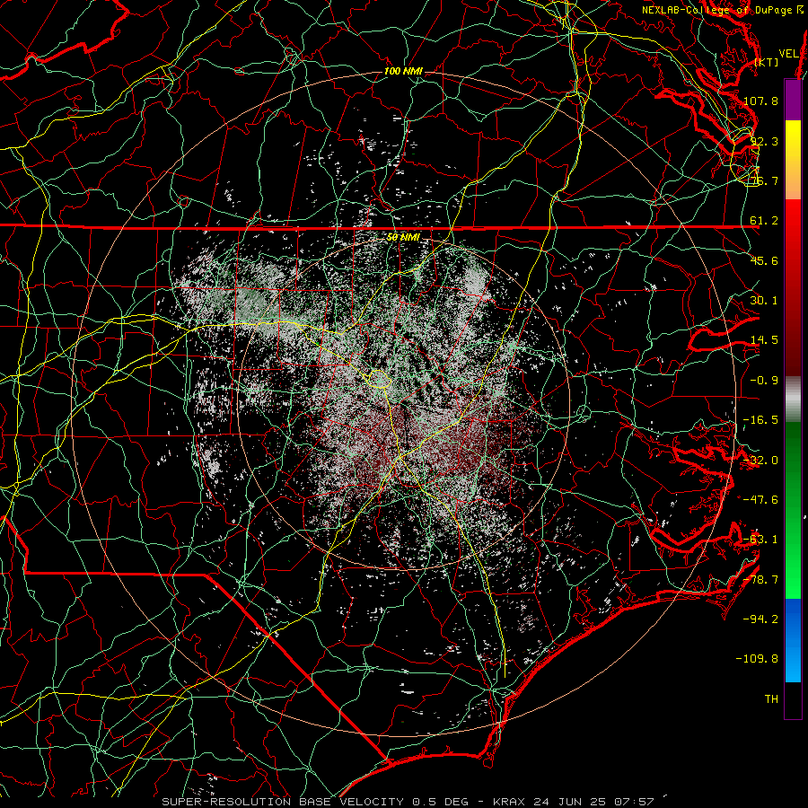This screenshot has width=808, height=808.
Task: Click the 50 NMI range ring label
Action: [x=403, y=237]
